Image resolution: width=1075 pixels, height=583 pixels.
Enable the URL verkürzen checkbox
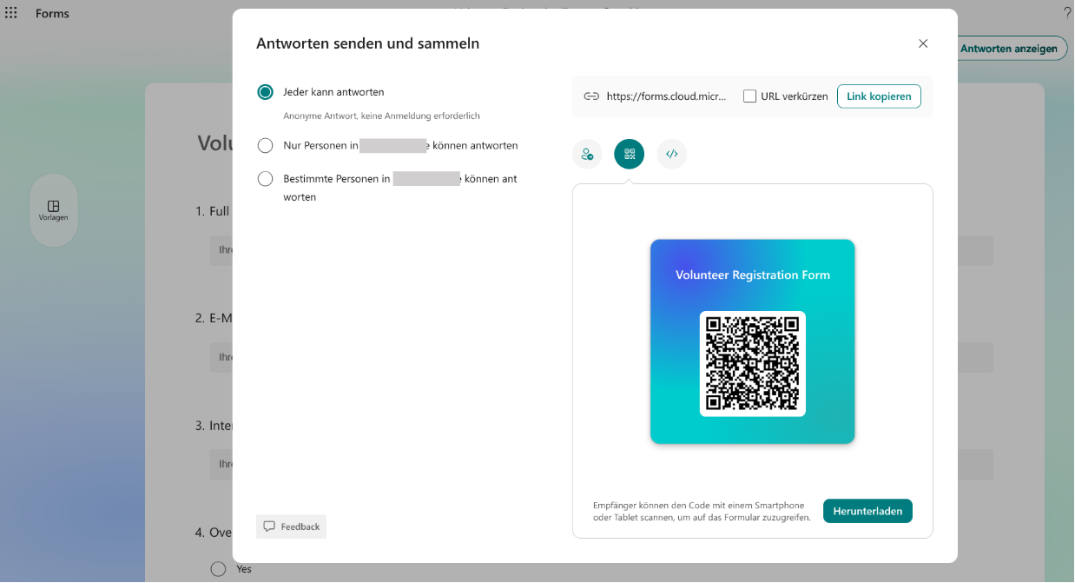coord(750,96)
